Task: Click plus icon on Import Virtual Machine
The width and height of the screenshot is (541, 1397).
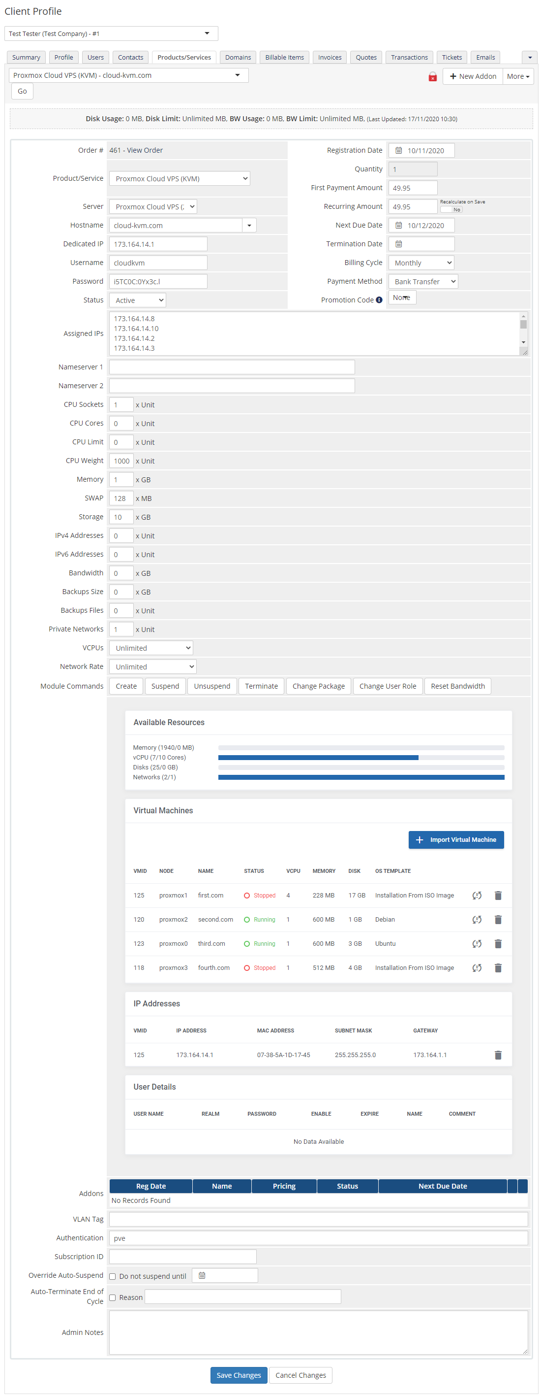Action: (x=419, y=839)
